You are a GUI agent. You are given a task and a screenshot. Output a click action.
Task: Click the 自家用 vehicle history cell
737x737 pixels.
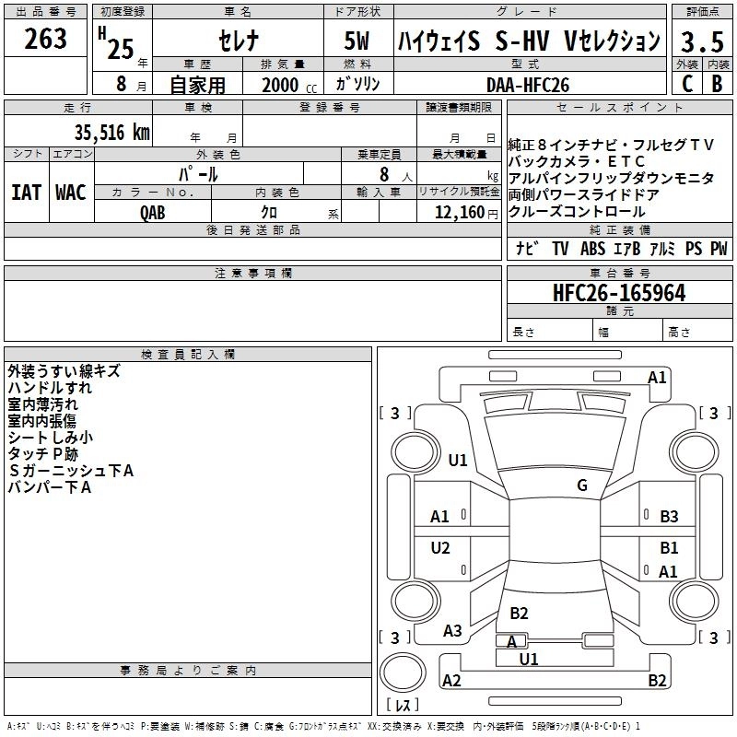[195, 85]
